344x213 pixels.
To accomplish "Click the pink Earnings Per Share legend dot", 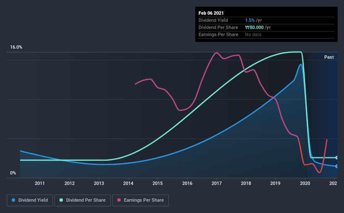I will [x=119, y=200].
